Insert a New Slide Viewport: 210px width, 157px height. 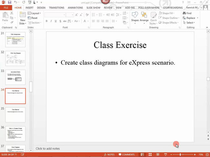[x=23, y=18]
